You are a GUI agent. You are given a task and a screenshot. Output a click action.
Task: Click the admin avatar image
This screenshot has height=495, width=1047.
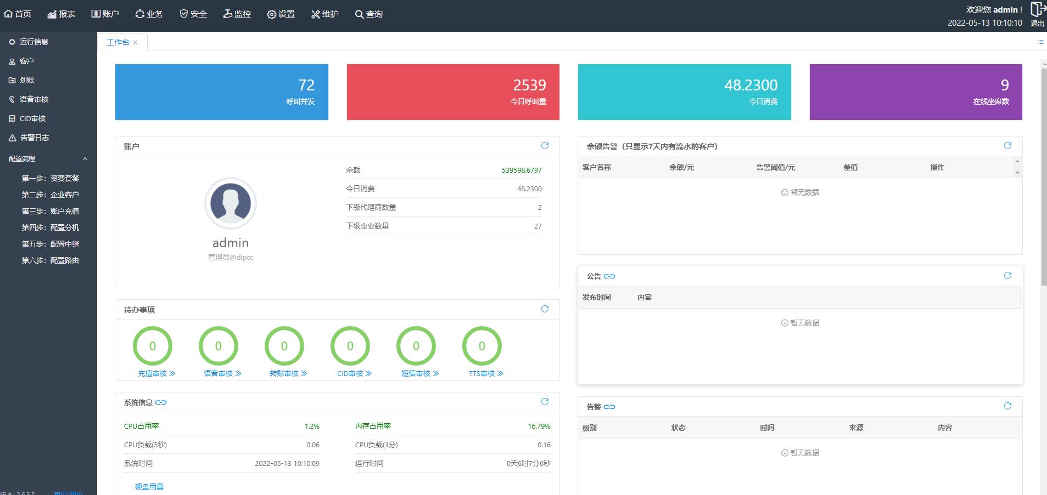tap(231, 203)
